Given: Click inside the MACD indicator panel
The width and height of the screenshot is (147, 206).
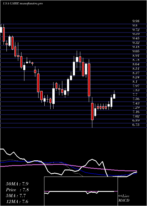Looking at the screenshot, I should 81,191.
